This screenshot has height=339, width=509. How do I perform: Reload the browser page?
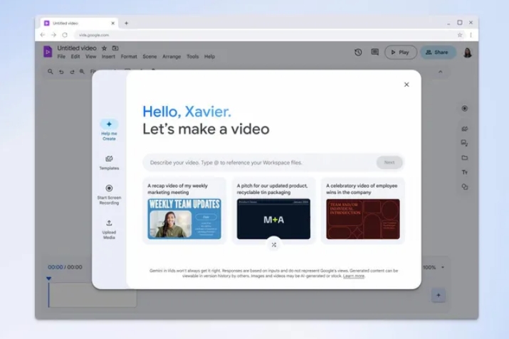[x=65, y=35]
